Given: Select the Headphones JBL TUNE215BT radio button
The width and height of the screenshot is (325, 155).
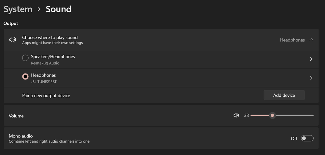Looking at the screenshot, I should coord(25,77).
